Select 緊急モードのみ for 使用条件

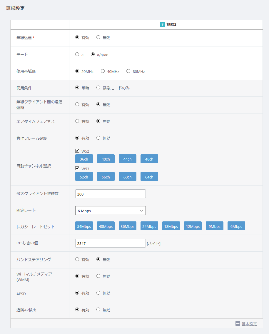[98, 88]
